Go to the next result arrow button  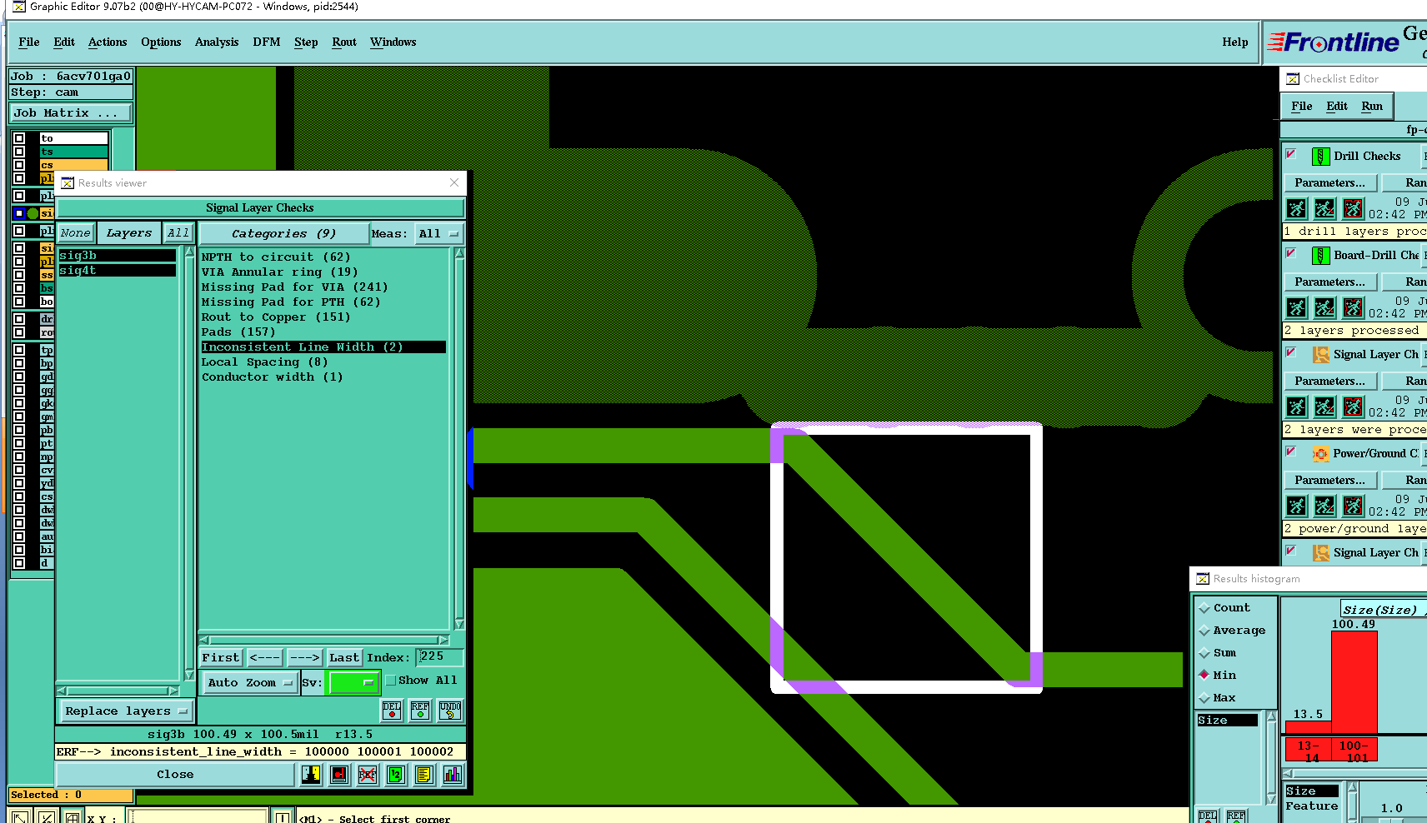click(x=305, y=658)
